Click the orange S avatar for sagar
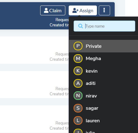This screenshot has width=138, height=133. [78, 108]
